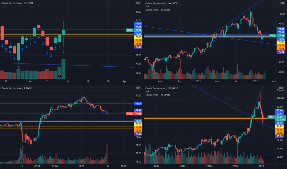287x169 pixels.
Task: Click the '2018' label on the monthly time axis
Action: (x=209, y=166)
